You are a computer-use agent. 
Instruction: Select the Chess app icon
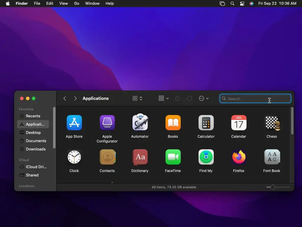pyautogui.click(x=272, y=123)
